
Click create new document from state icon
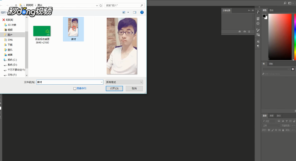coord(239,31)
